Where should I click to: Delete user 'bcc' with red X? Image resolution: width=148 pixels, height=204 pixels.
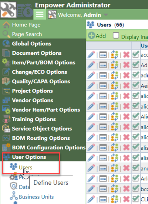coord(127,189)
